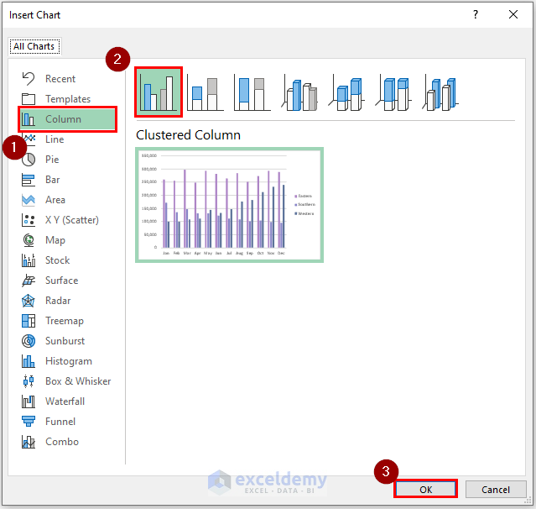The image size is (536, 509).
Task: Select the Sunburst chart category
Action: point(68,341)
